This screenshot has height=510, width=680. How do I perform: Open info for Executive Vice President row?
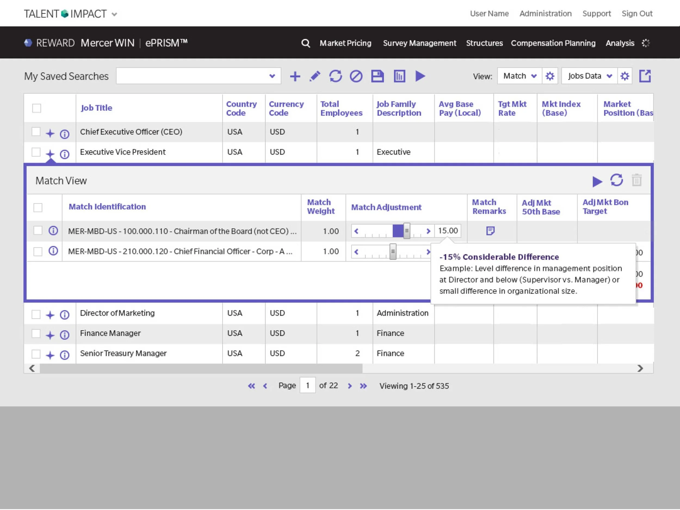pyautogui.click(x=64, y=154)
